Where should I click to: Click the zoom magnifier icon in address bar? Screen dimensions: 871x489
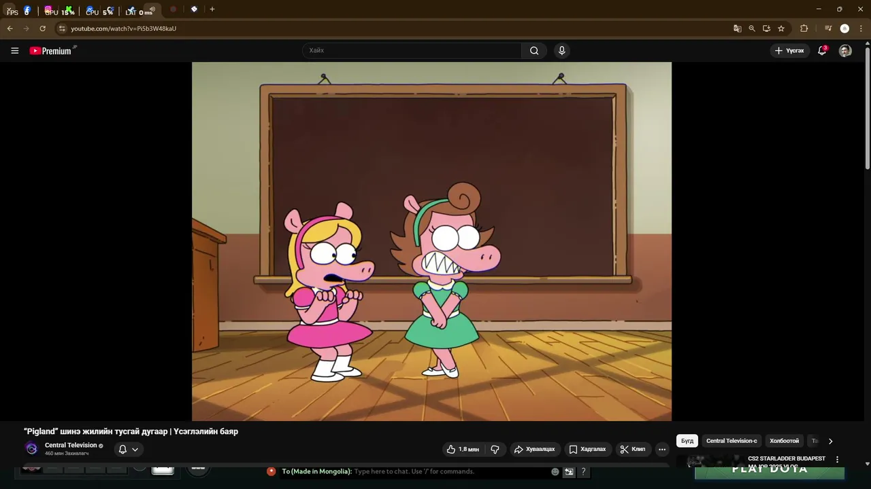click(752, 29)
